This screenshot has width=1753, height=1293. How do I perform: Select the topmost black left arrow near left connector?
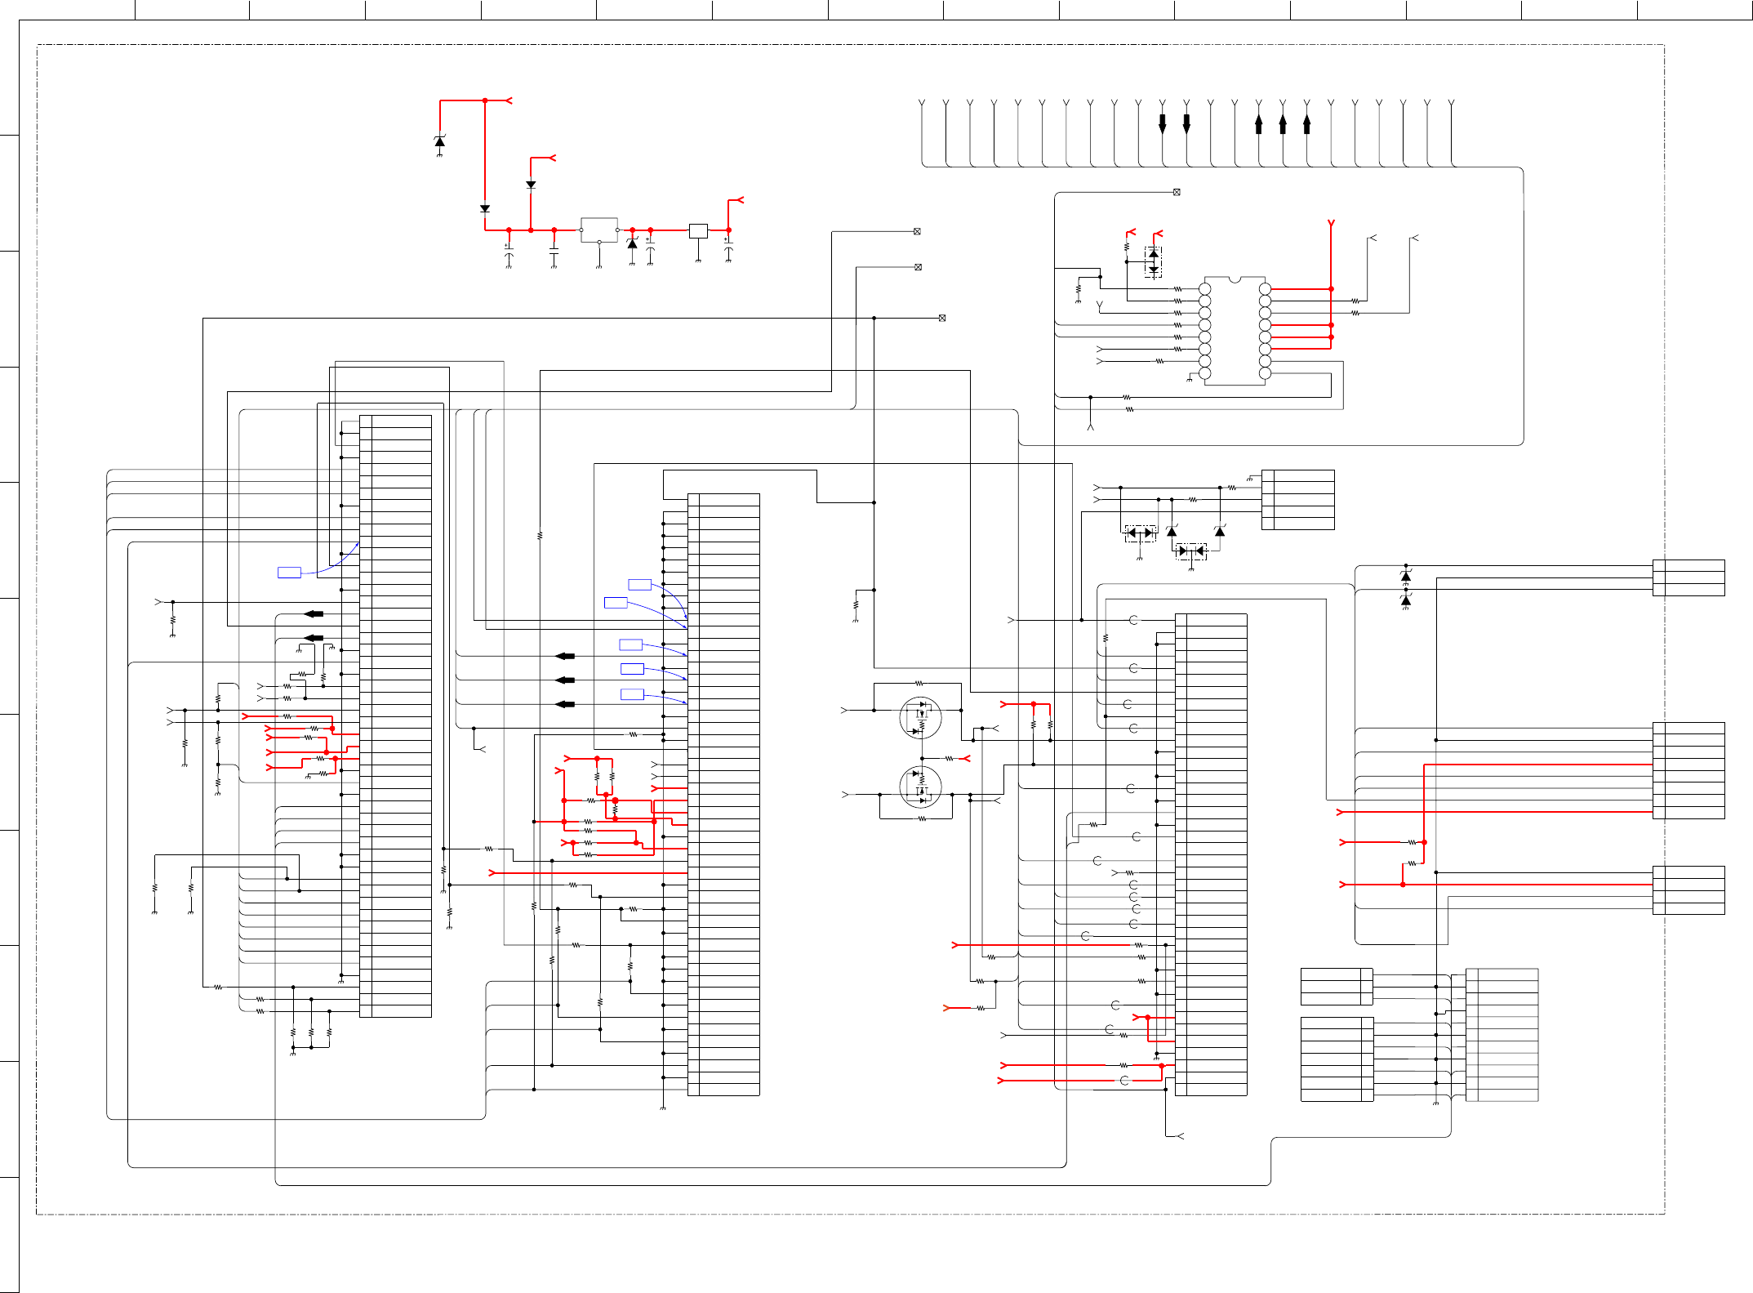click(x=314, y=614)
